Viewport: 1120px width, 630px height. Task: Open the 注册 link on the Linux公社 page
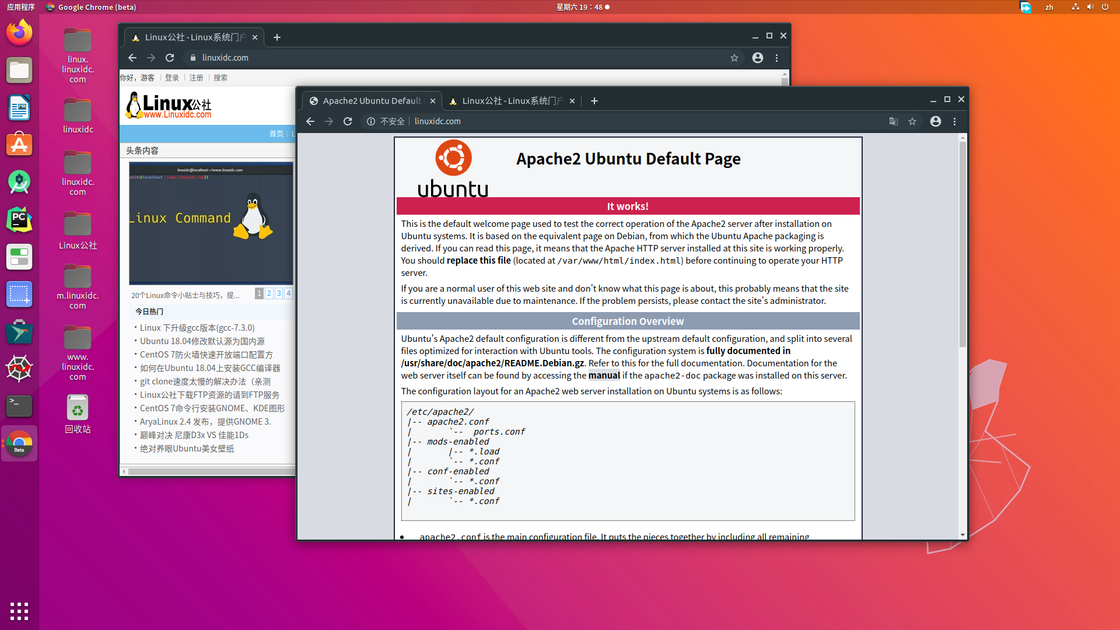click(197, 78)
